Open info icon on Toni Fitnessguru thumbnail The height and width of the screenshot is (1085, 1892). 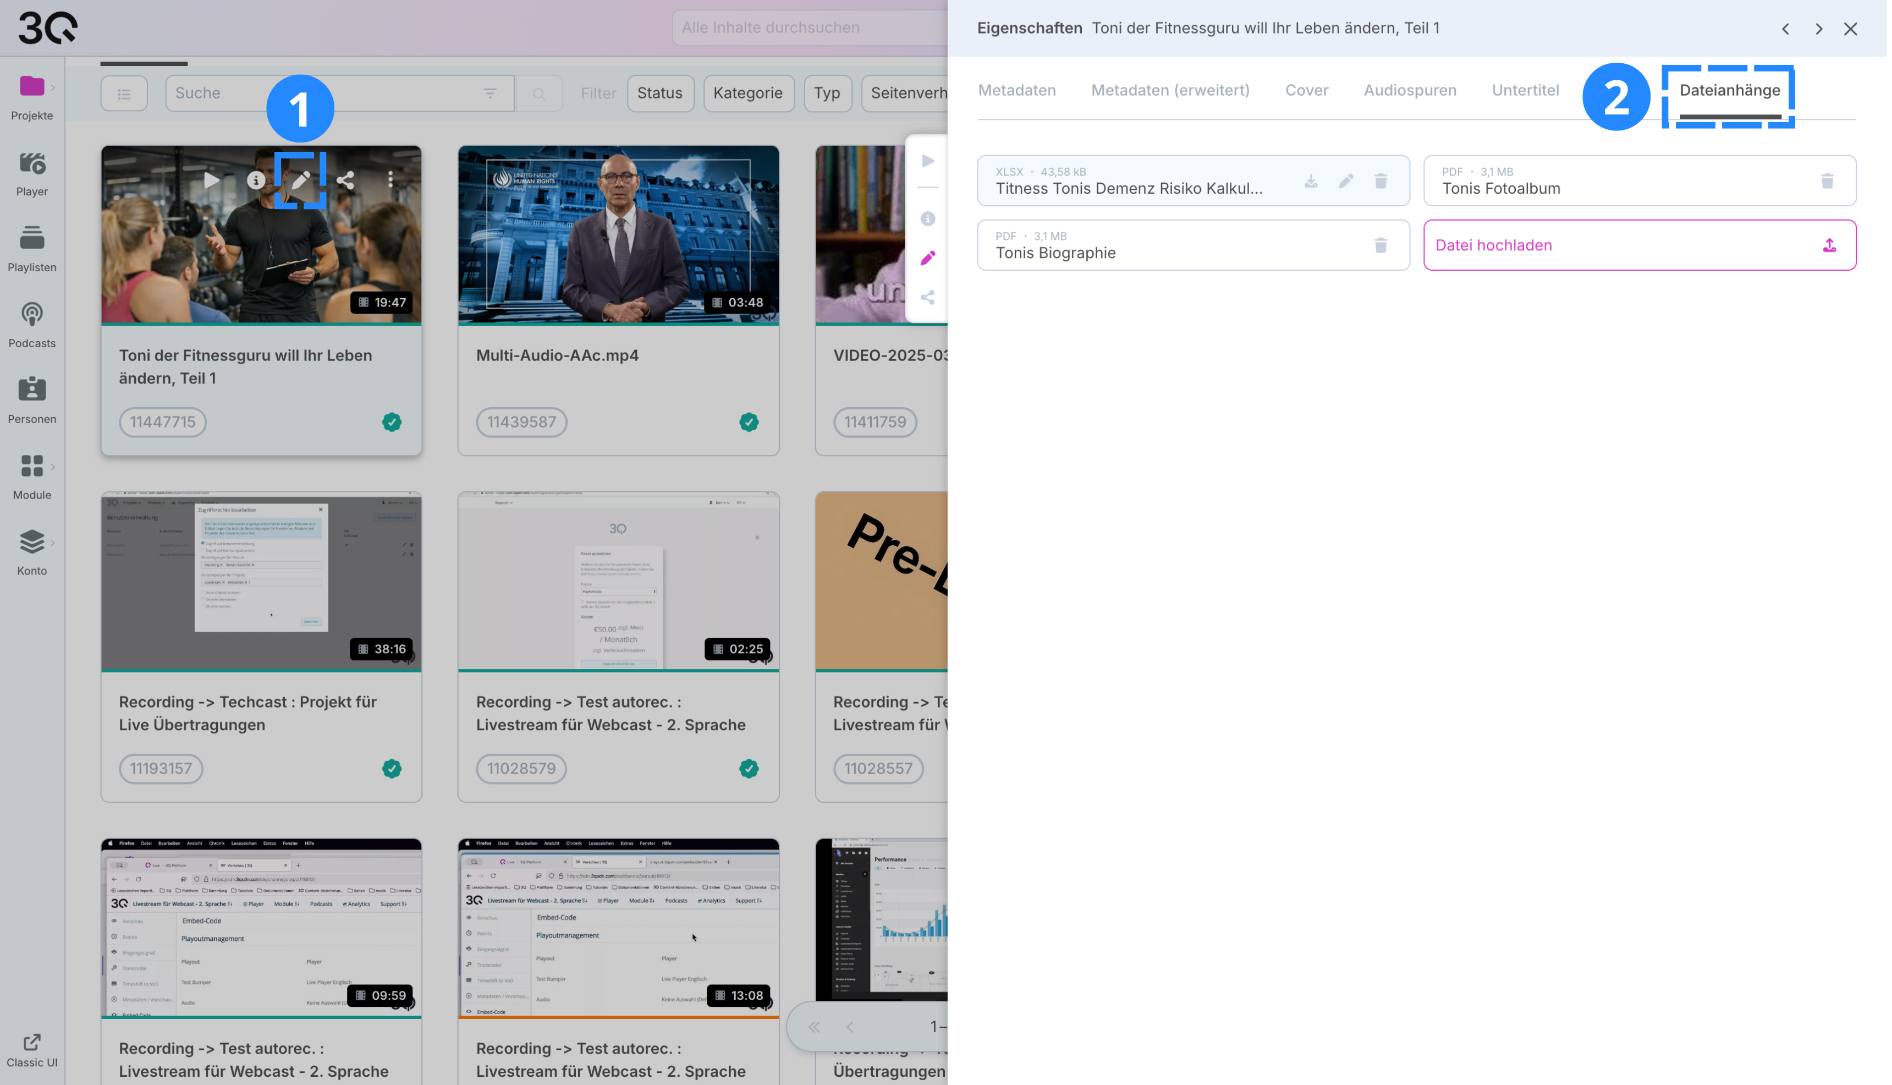(256, 180)
